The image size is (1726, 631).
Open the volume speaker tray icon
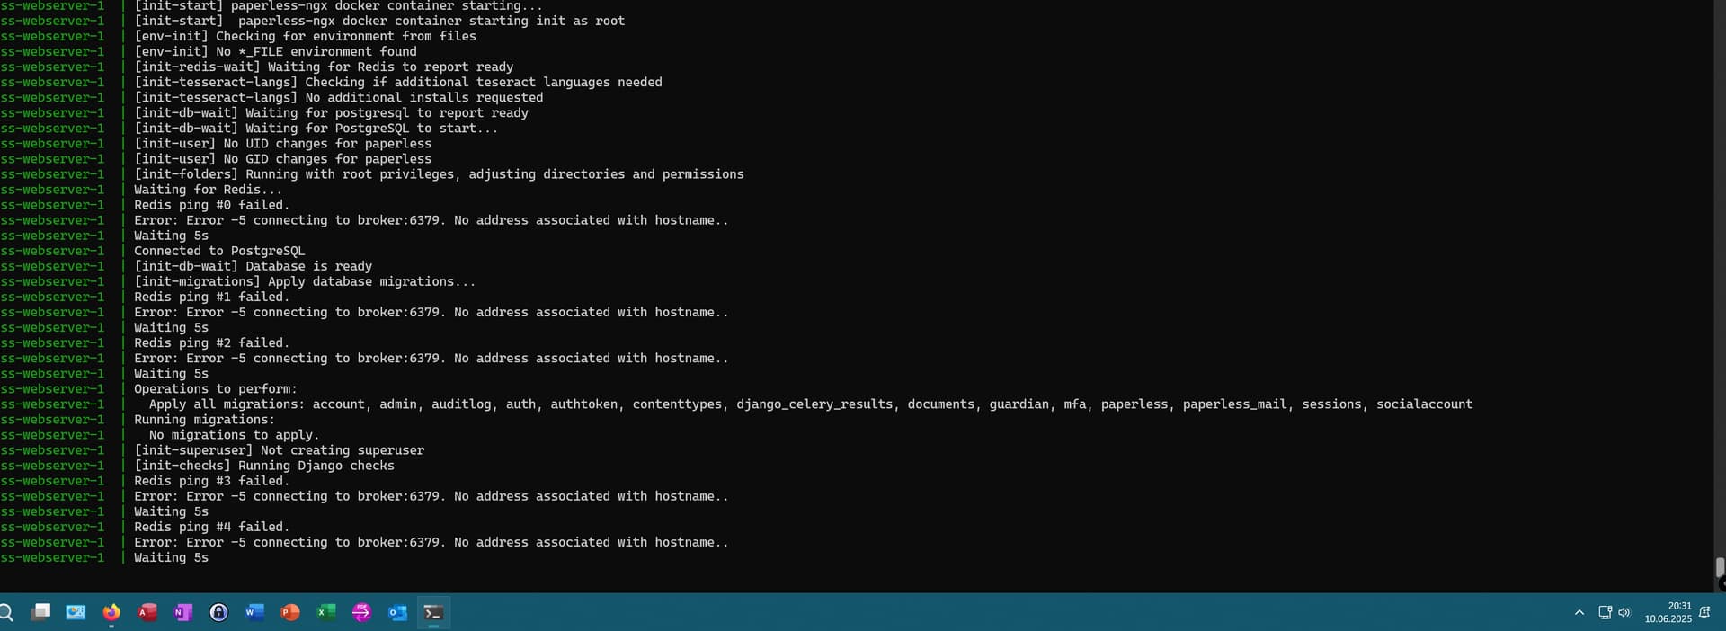click(1624, 613)
